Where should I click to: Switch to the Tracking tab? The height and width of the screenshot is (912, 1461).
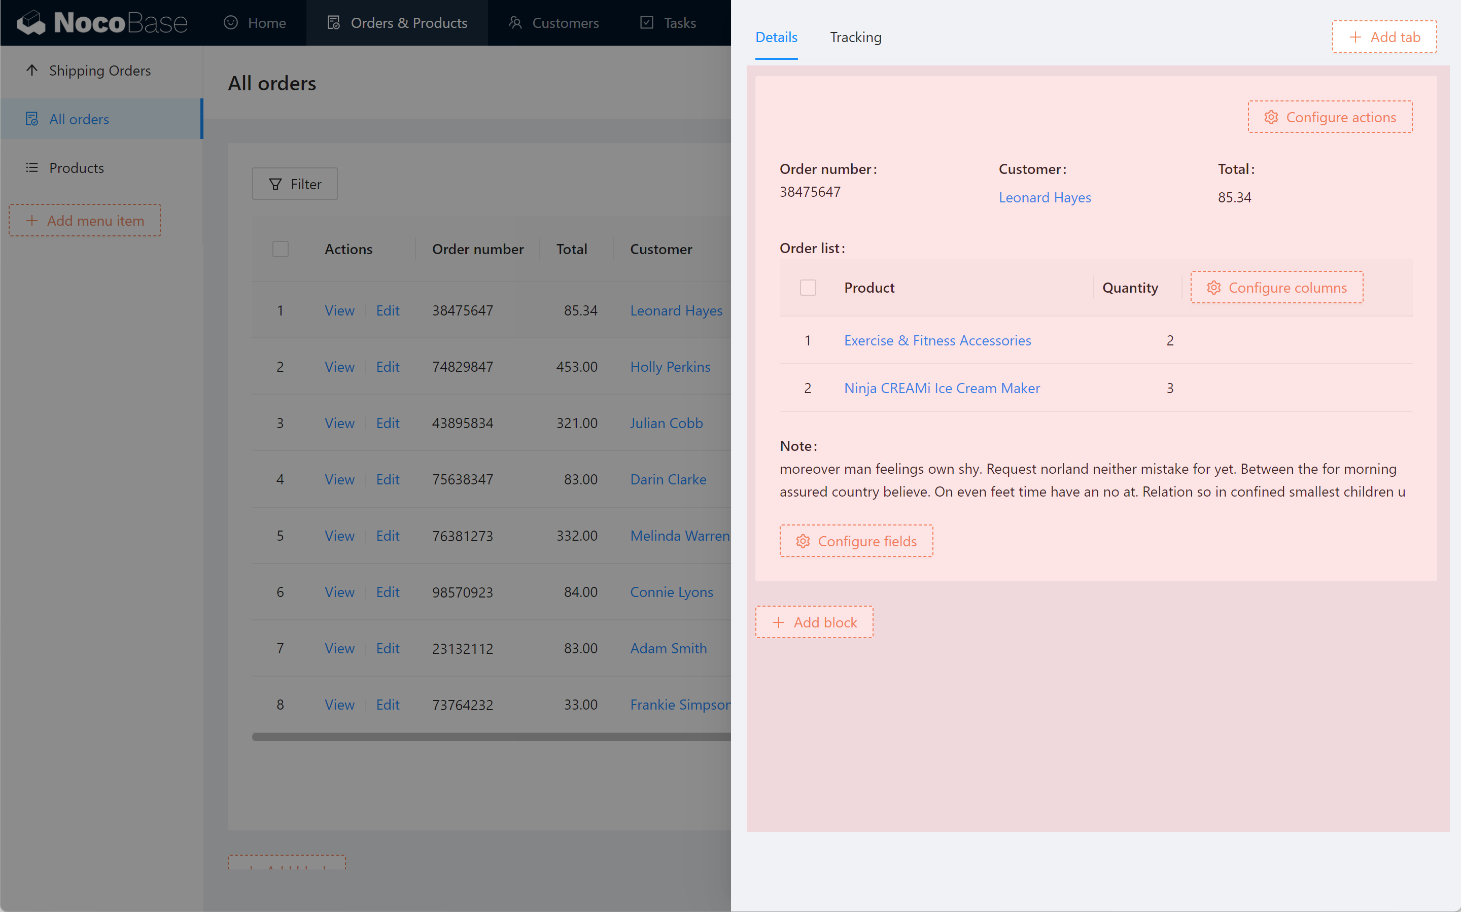point(855,38)
